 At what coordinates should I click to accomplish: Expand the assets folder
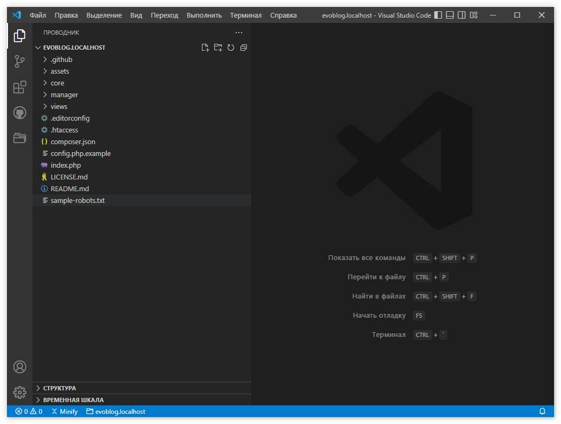59,70
